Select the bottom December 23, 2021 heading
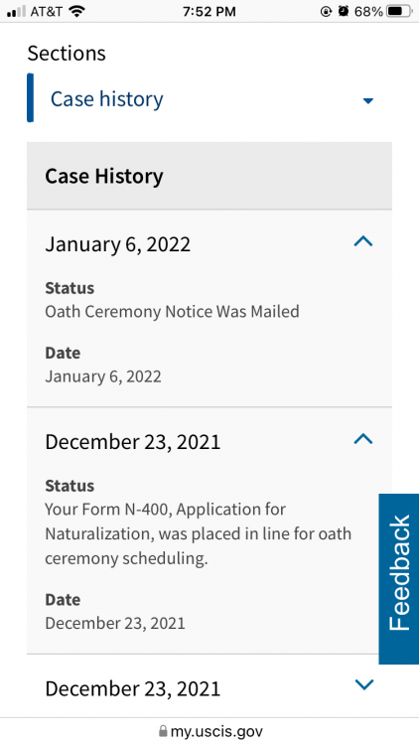The height and width of the screenshot is (745, 419). pos(133,688)
